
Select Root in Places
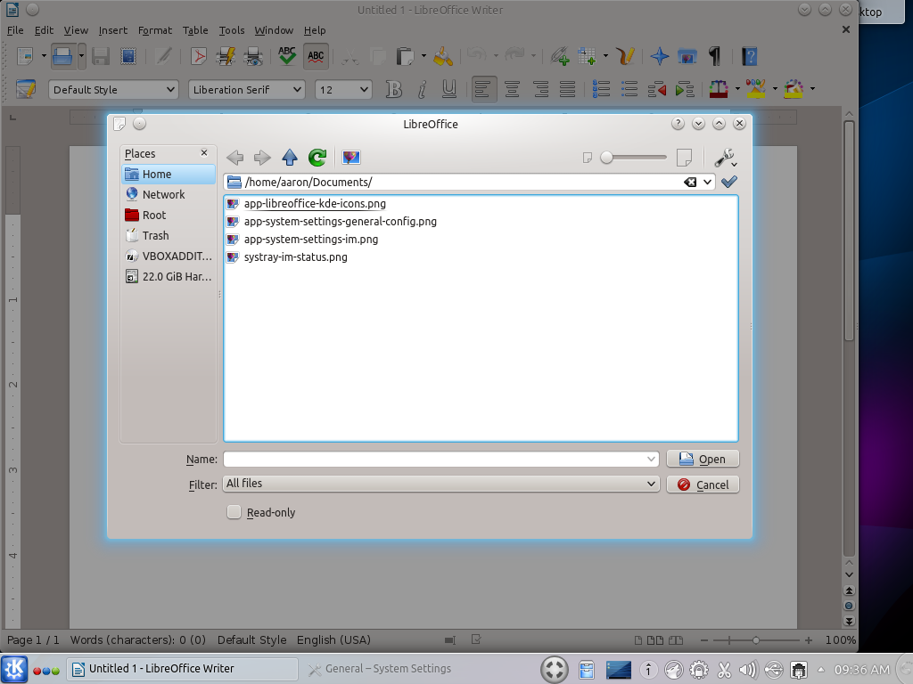point(169,216)
